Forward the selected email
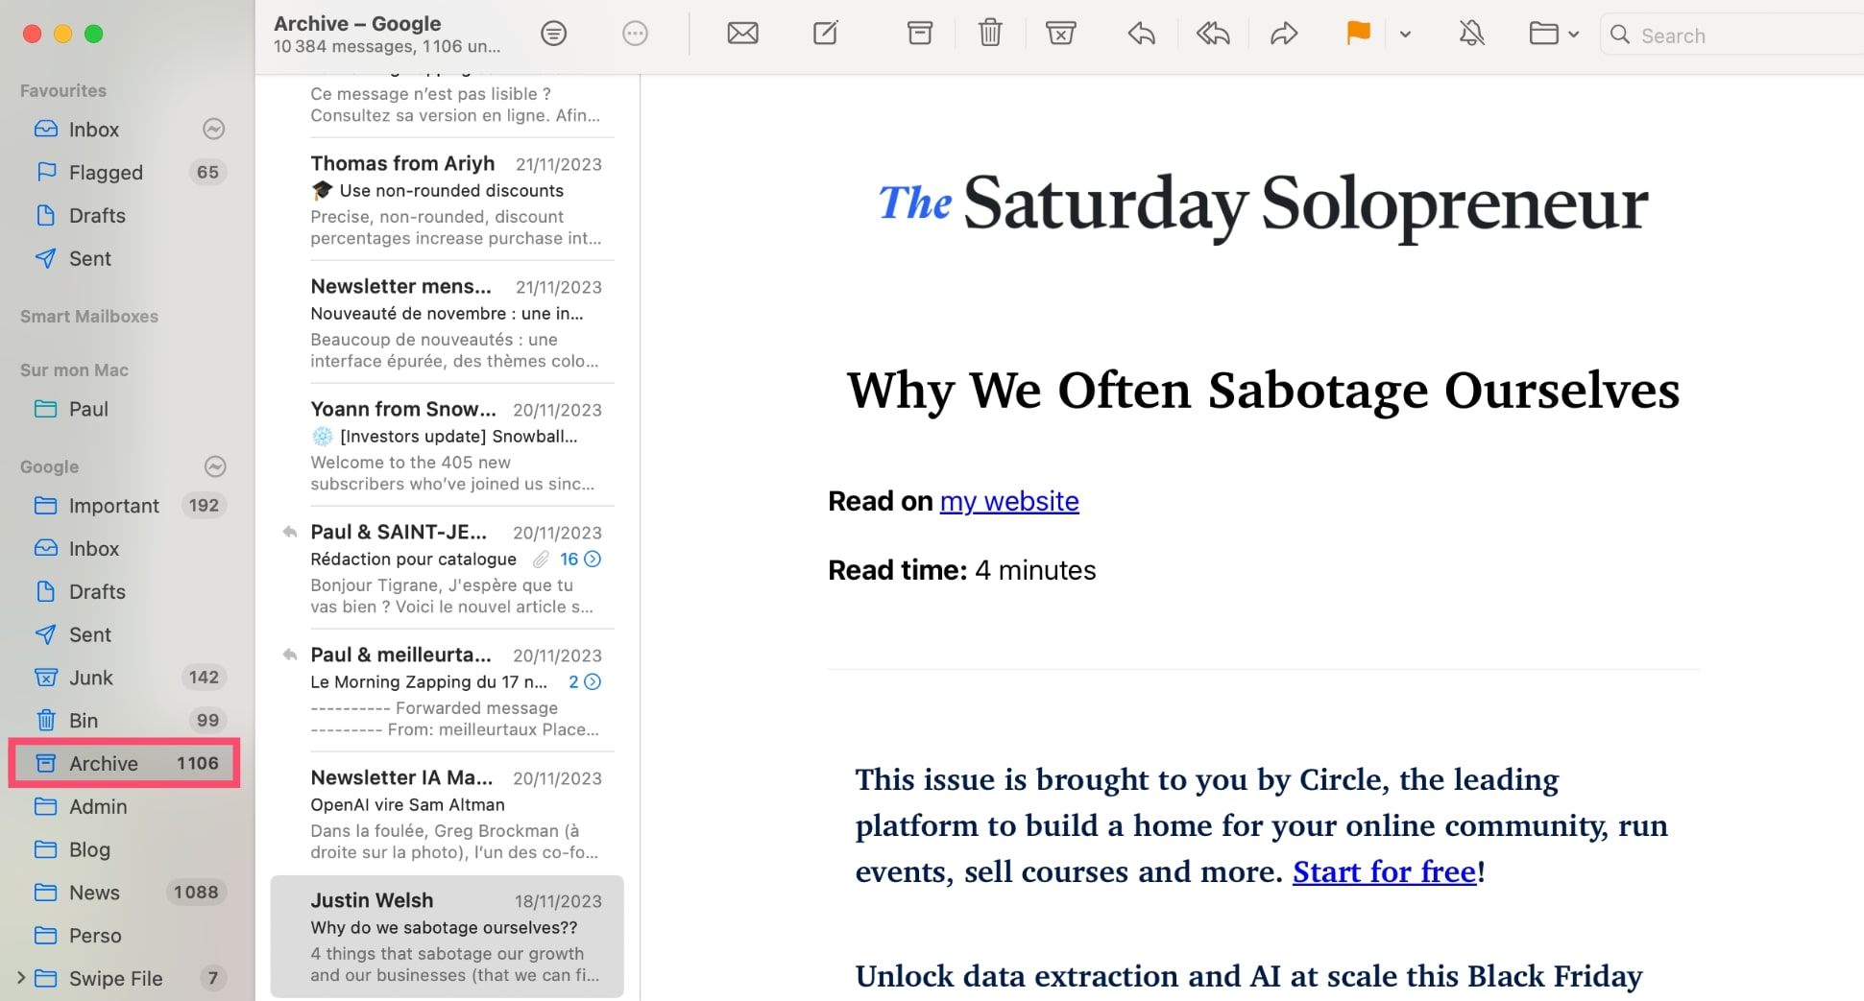1864x1001 pixels. coord(1284,35)
